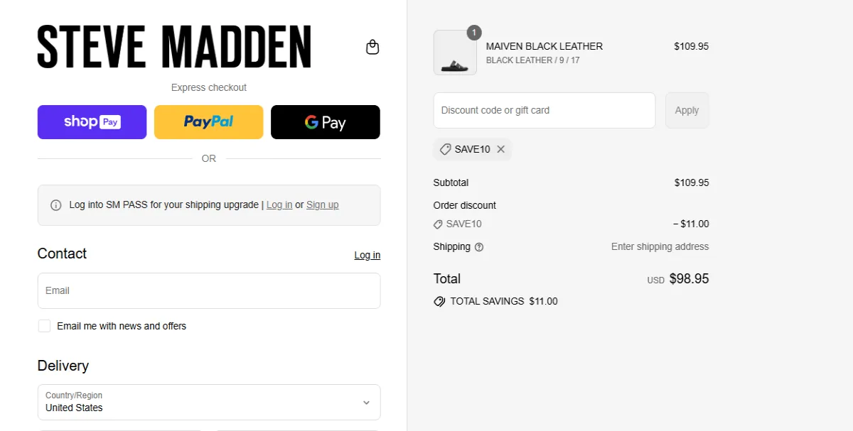This screenshot has width=853, height=431.
Task: Click the Discount code or gift card field
Action: point(544,110)
